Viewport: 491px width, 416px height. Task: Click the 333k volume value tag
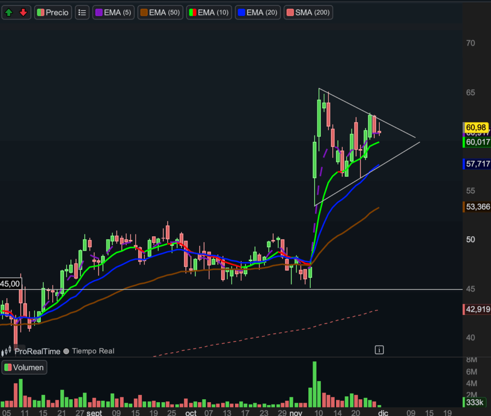coord(476,402)
